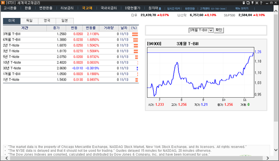279x161 pixels.
Task: Click the orange bar for 3개월 T-Bill row
Action: [135, 34]
